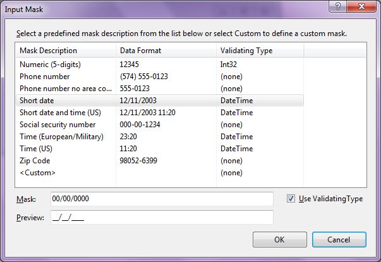
Task: Click the Mask Description column header
Action: tap(66, 51)
